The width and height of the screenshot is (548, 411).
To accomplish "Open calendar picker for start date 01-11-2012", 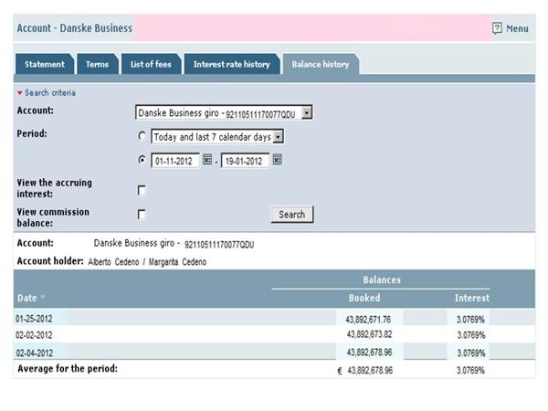I will pyautogui.click(x=207, y=160).
